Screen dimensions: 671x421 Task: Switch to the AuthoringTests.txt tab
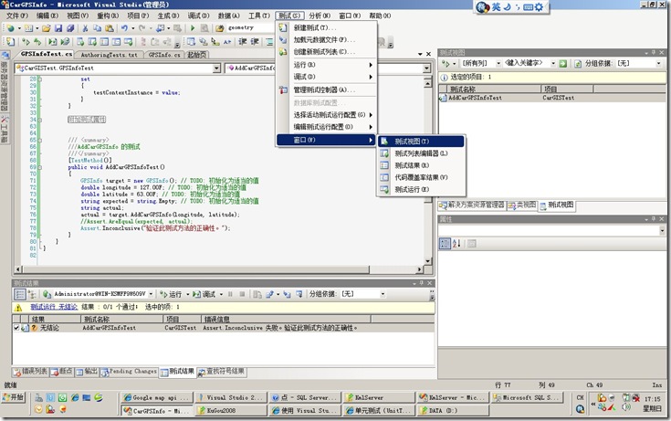(x=107, y=55)
